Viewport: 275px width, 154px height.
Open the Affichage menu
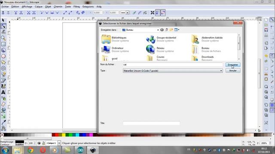coord(27,7)
